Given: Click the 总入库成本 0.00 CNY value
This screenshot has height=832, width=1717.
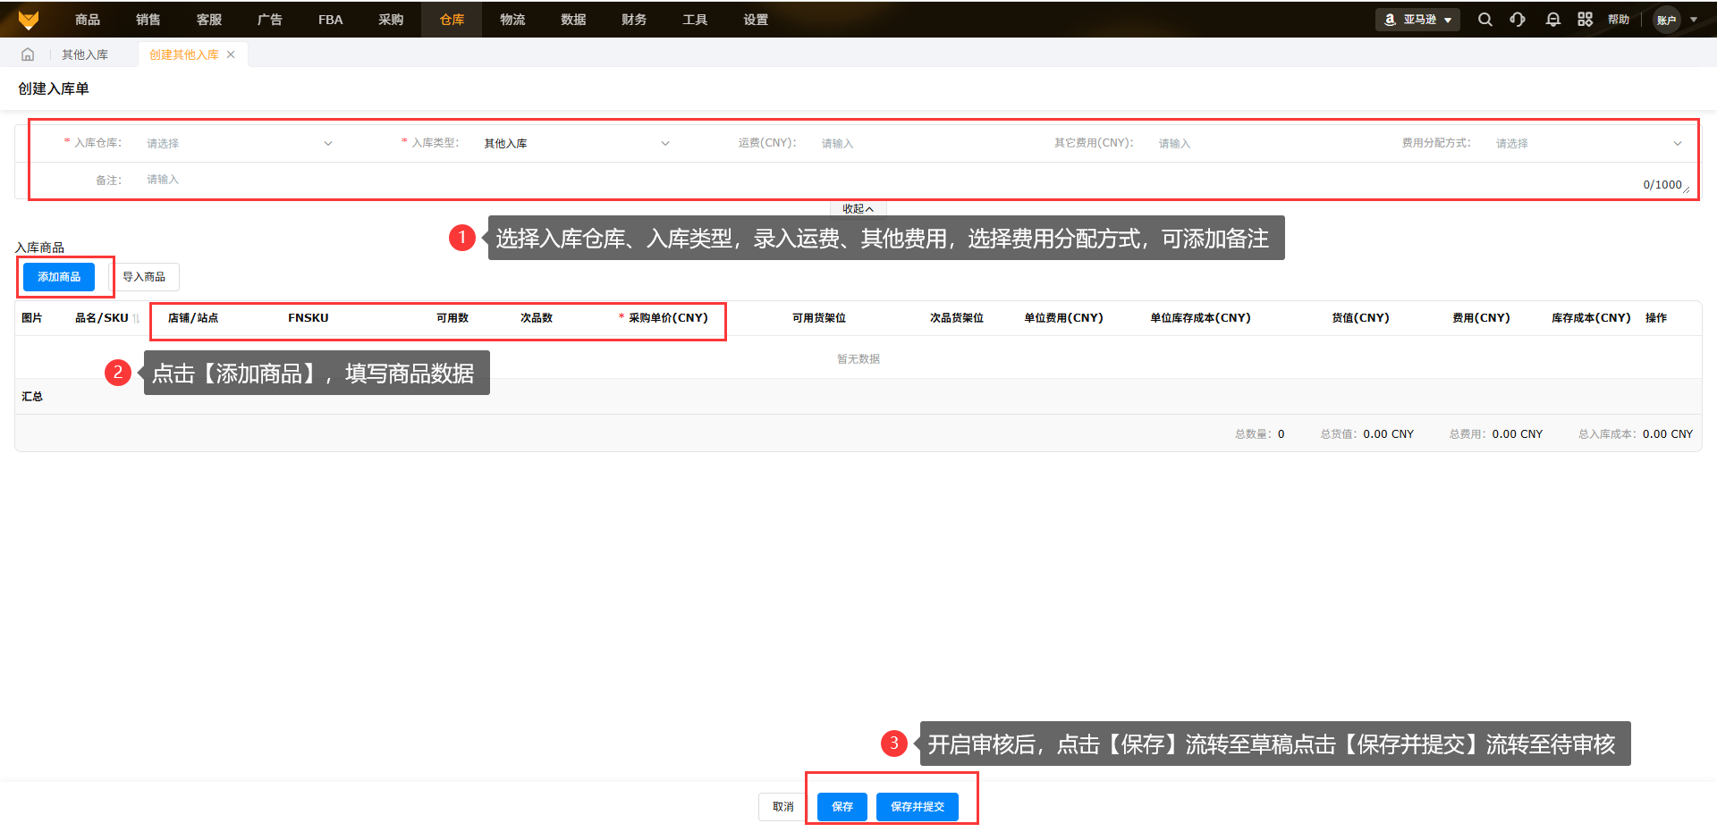Looking at the screenshot, I should (1668, 434).
